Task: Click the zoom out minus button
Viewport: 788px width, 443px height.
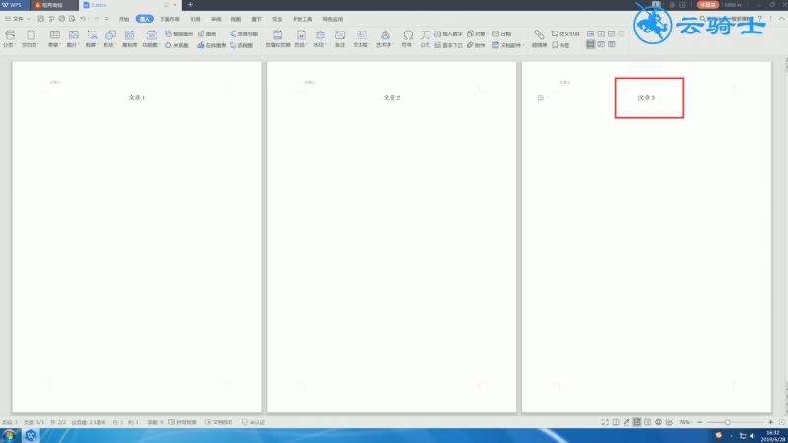Action: point(700,422)
